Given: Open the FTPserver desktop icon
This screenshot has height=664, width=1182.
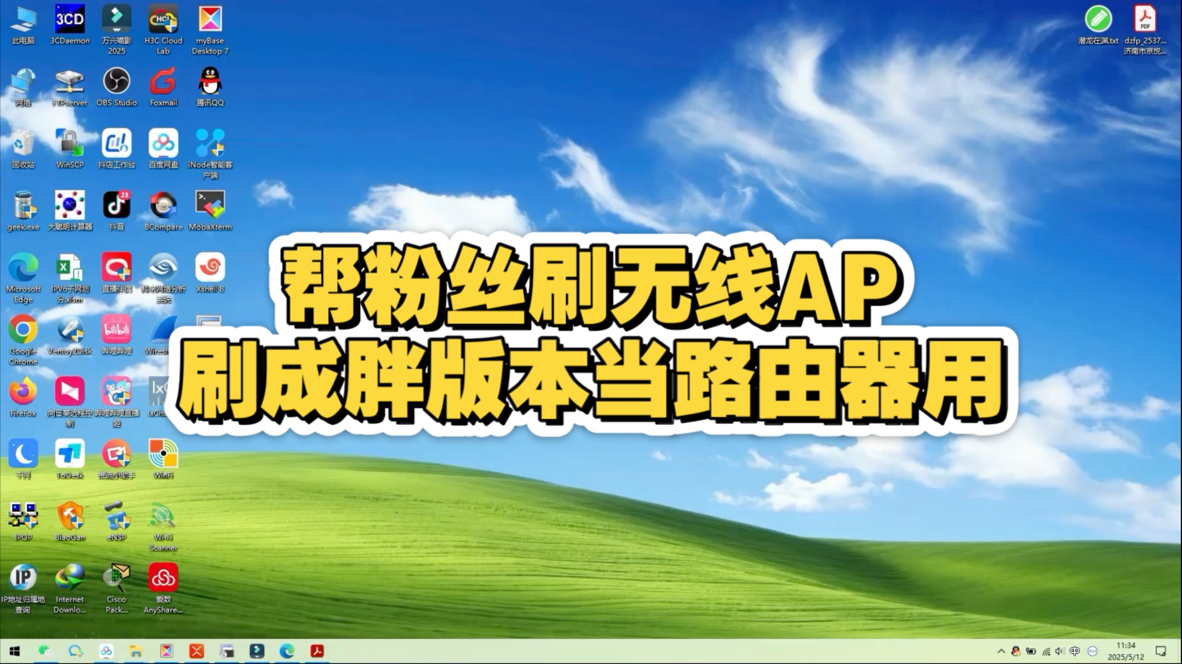Looking at the screenshot, I should [70, 88].
